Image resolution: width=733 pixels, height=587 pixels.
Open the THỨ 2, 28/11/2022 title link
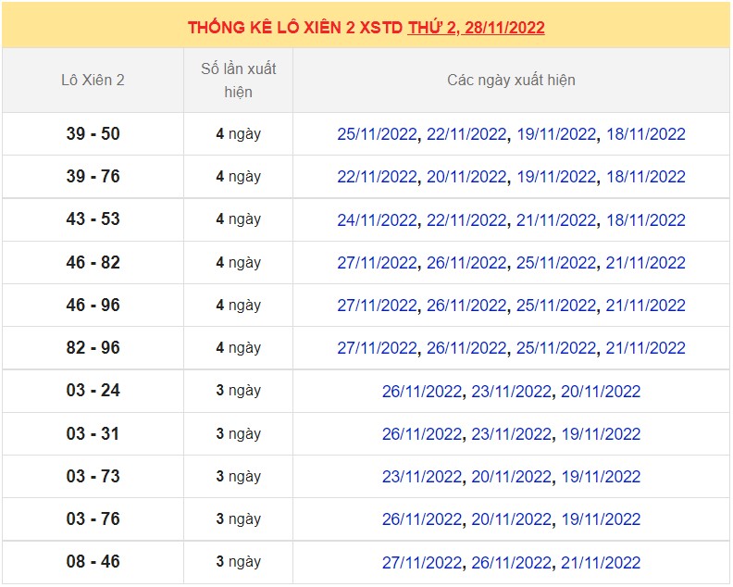click(476, 28)
